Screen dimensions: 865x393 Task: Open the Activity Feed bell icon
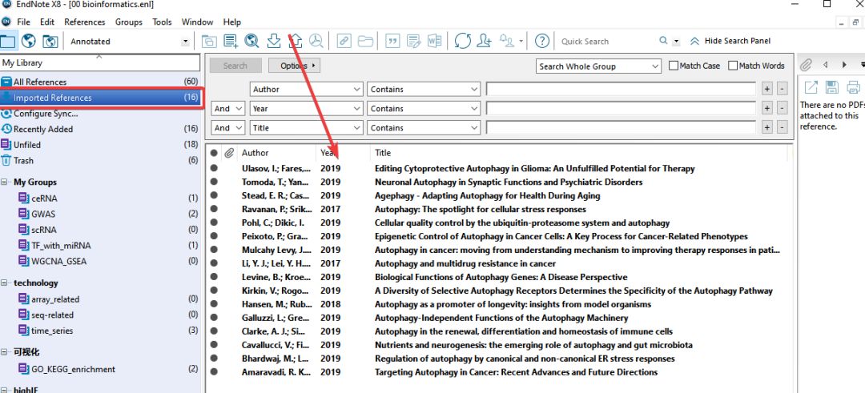click(x=506, y=41)
